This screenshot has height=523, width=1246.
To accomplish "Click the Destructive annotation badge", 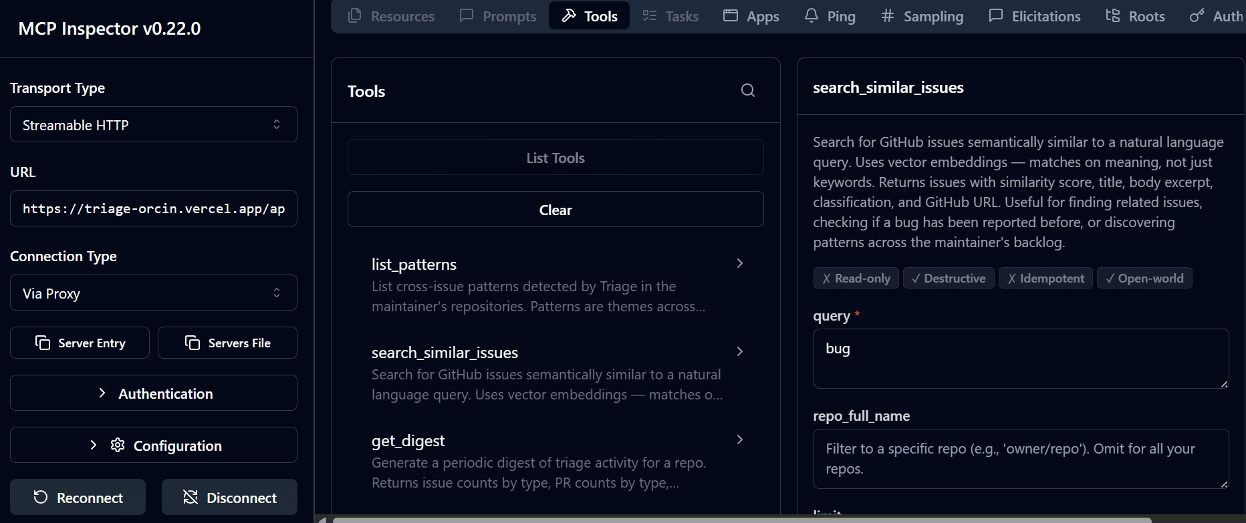I will tap(949, 278).
